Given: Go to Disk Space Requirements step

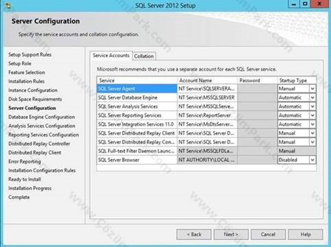Looking at the screenshot, I should pyautogui.click(x=35, y=99).
